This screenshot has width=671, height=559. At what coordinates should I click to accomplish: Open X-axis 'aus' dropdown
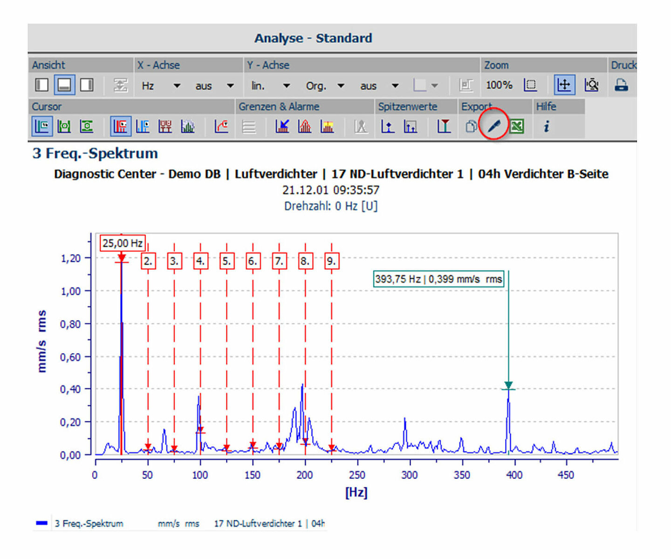pos(214,86)
